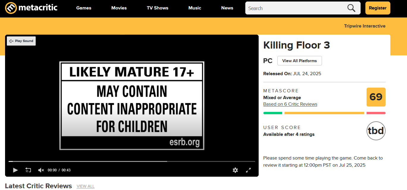Open Based on 6 Critic Reviews link
The height and width of the screenshot is (190, 407).
pyautogui.click(x=290, y=104)
